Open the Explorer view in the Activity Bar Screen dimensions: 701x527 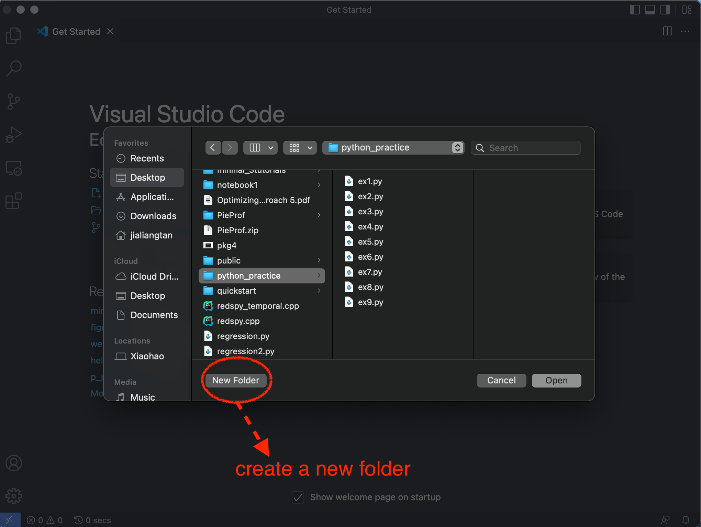[13, 35]
